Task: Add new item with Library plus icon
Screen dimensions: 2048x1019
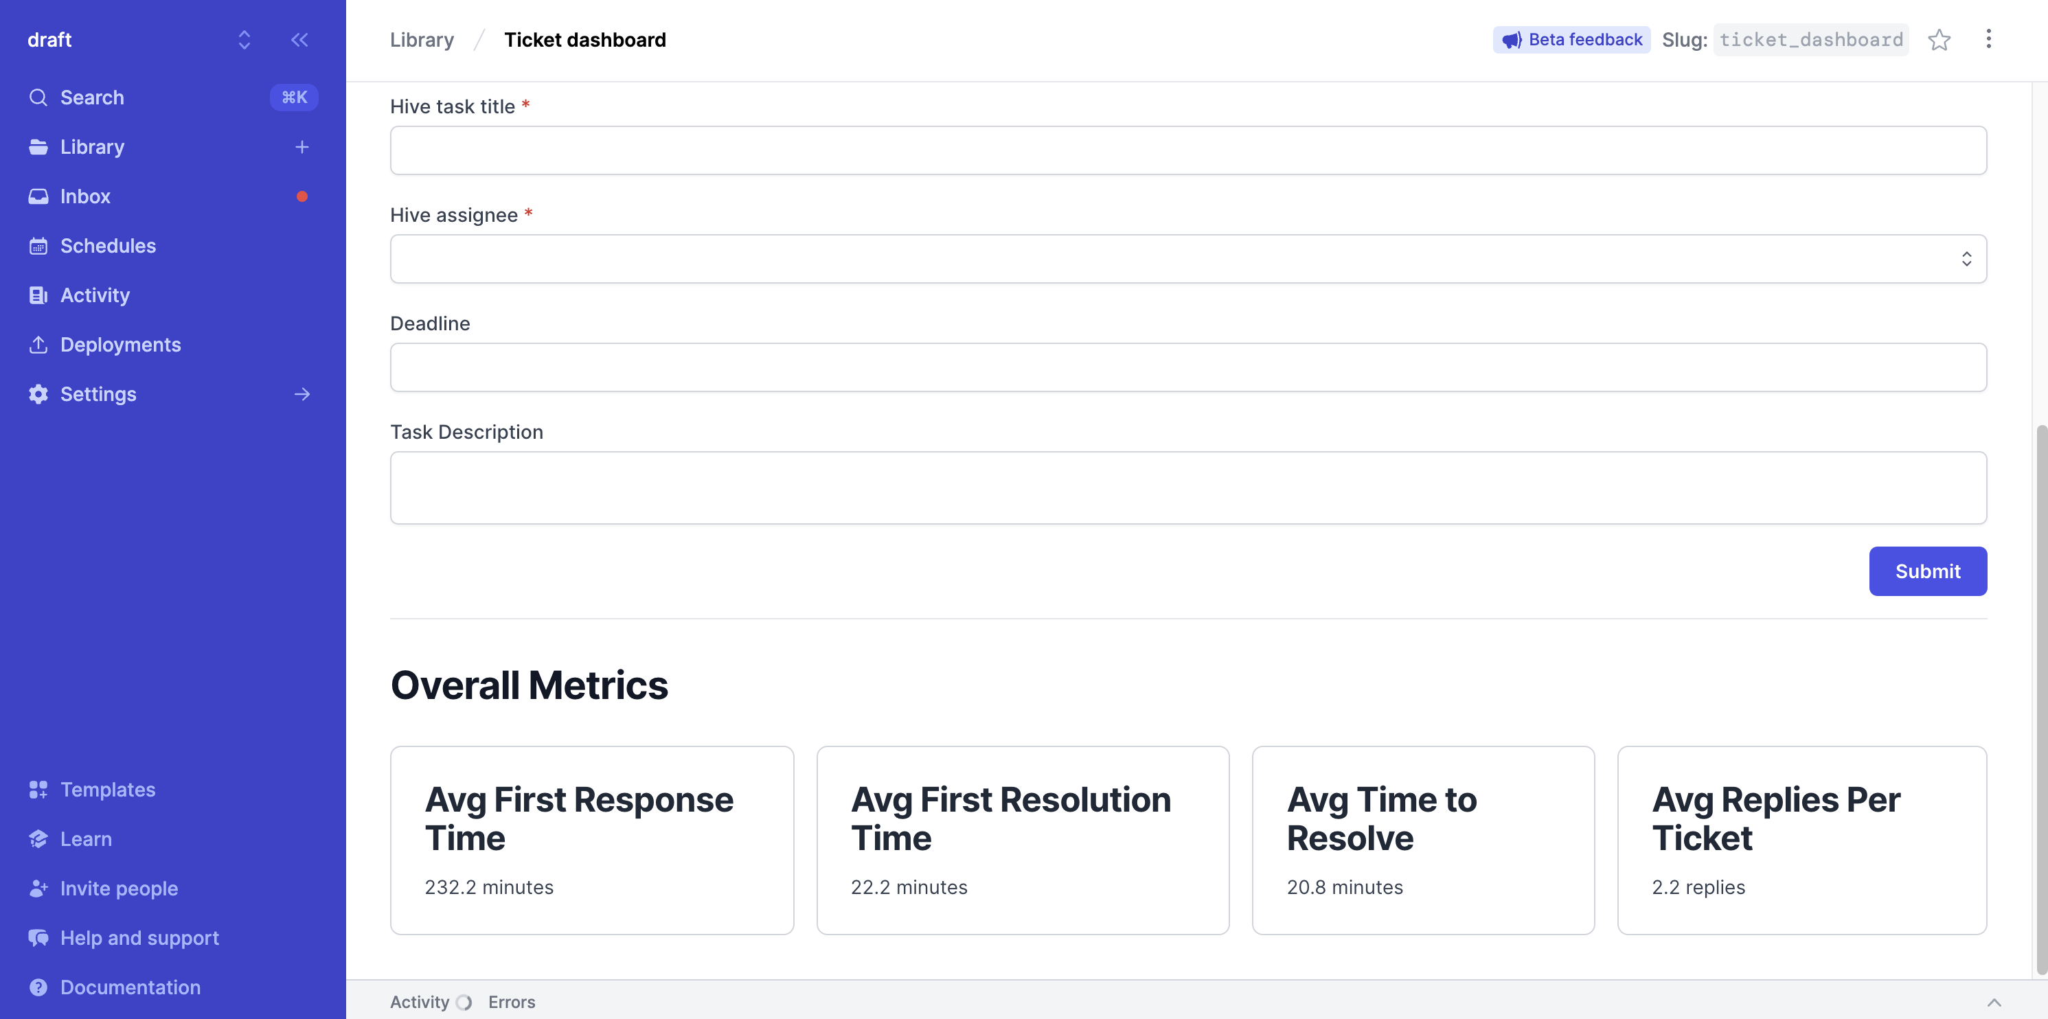Action: (x=302, y=147)
